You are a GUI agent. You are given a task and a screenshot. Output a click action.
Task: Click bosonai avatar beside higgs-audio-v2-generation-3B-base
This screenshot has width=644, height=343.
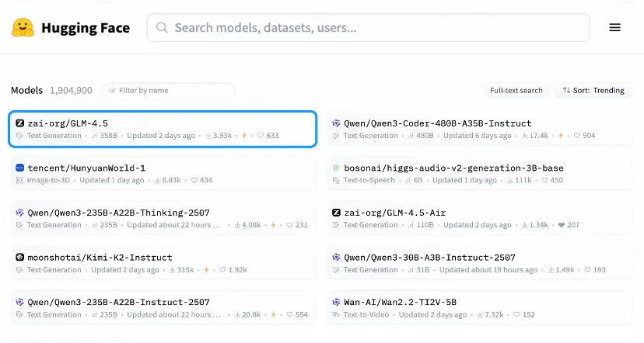(x=336, y=168)
